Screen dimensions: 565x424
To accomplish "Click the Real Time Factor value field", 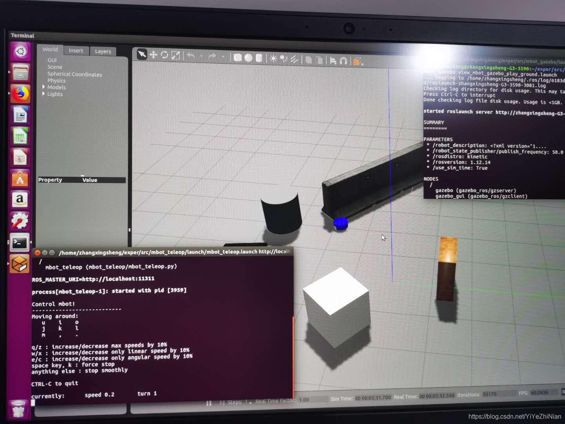I will click(313, 400).
